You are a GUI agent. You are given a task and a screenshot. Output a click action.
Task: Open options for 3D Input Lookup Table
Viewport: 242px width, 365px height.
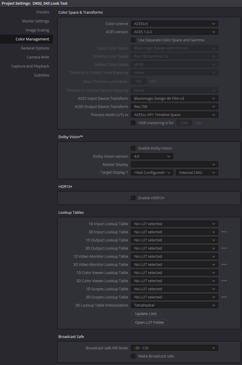pyautogui.click(x=224, y=232)
